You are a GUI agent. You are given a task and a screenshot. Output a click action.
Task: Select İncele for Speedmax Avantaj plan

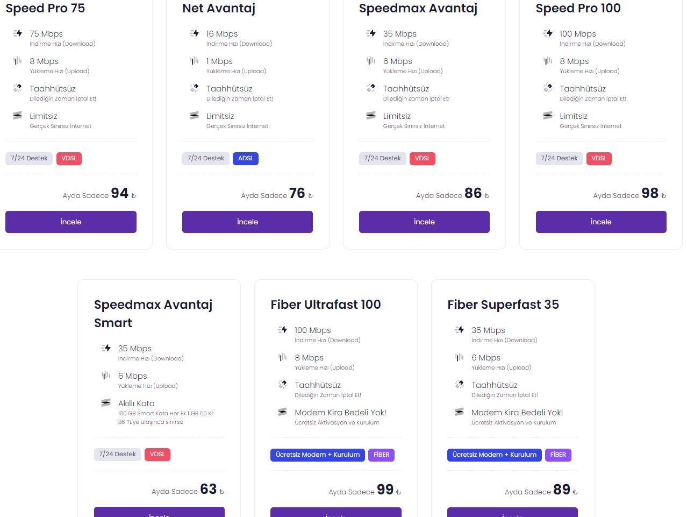coord(424,222)
